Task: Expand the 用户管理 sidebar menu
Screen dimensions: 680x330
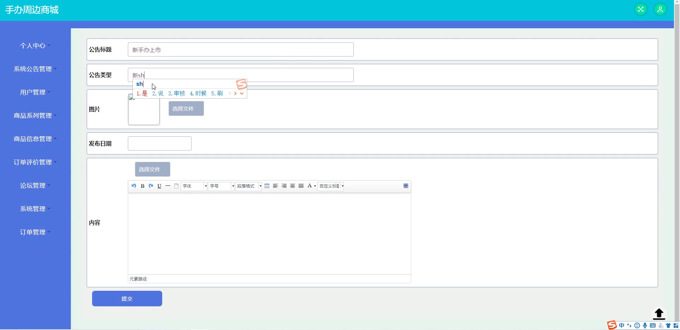Action: click(35, 92)
